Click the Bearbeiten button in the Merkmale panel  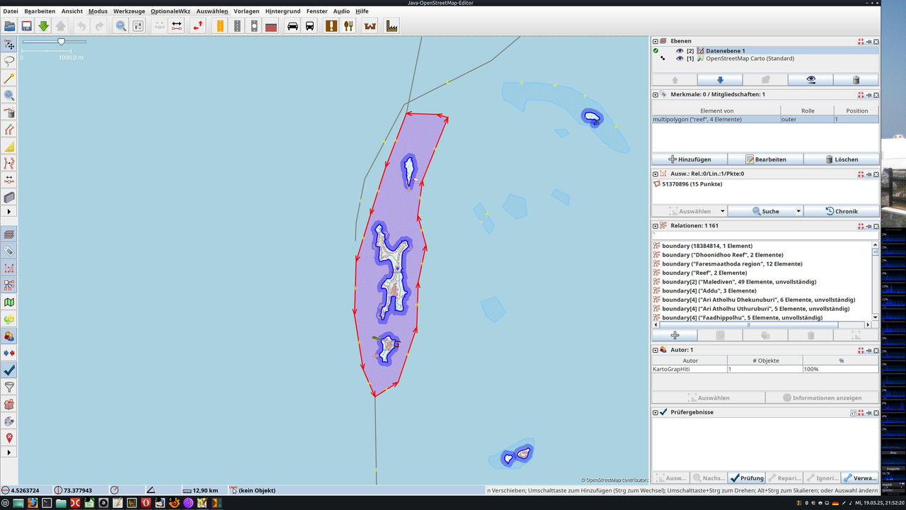(x=765, y=159)
